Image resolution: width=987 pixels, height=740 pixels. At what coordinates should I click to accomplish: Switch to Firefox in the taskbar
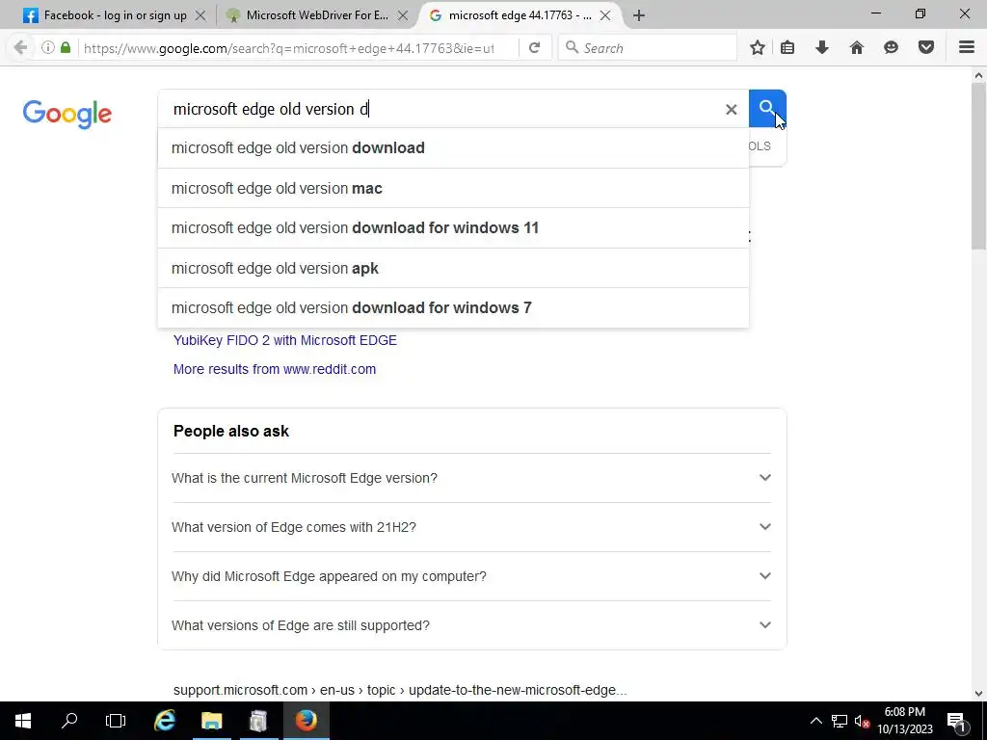pyautogui.click(x=306, y=721)
